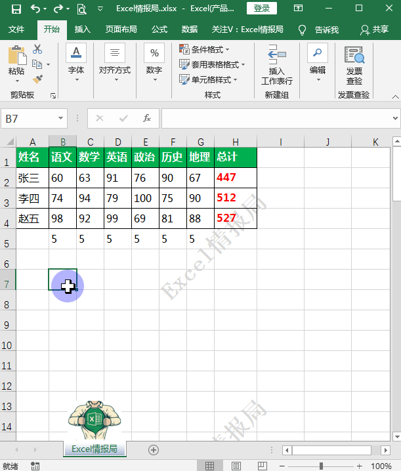This screenshot has height=471, width=401.
Task: Select column H header
Action: pos(236,142)
